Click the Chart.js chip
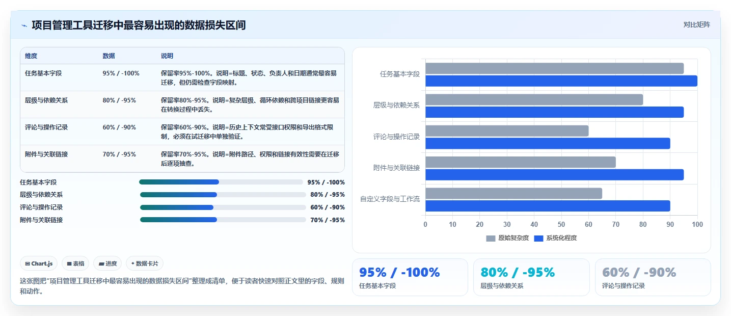Image resolution: width=731 pixels, height=316 pixels. (x=39, y=264)
